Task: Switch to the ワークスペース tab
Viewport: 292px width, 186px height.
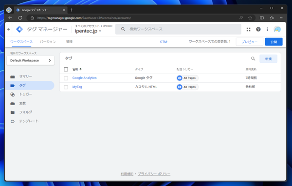Action: [x=21, y=42]
